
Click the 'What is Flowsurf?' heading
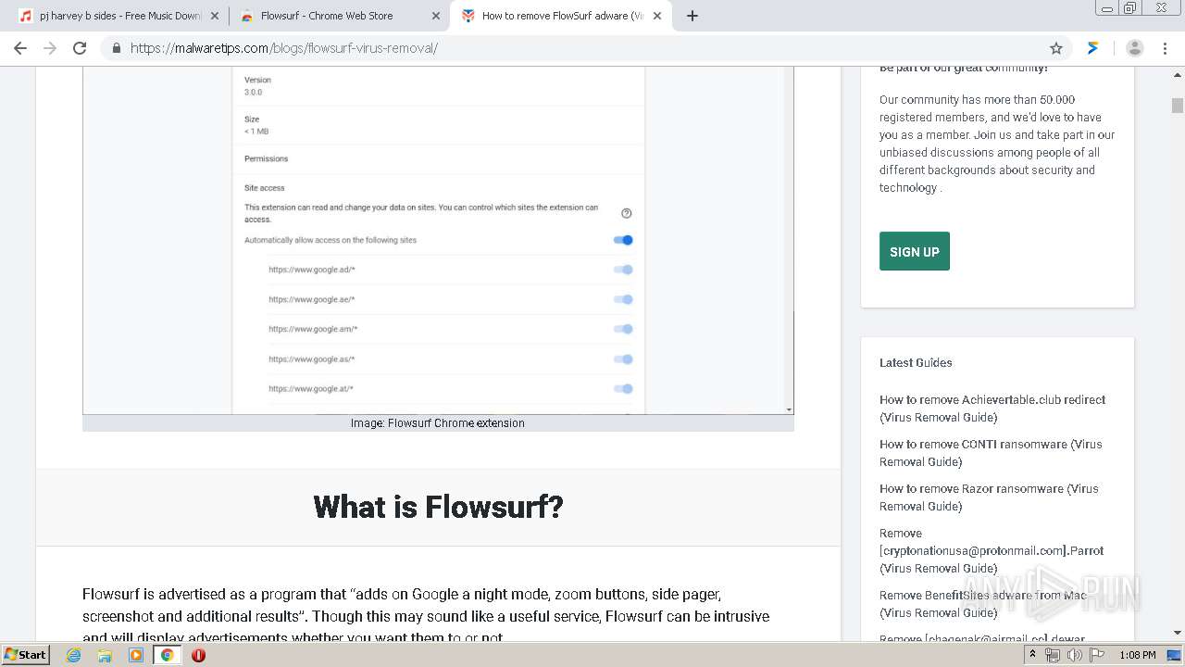[x=438, y=507]
